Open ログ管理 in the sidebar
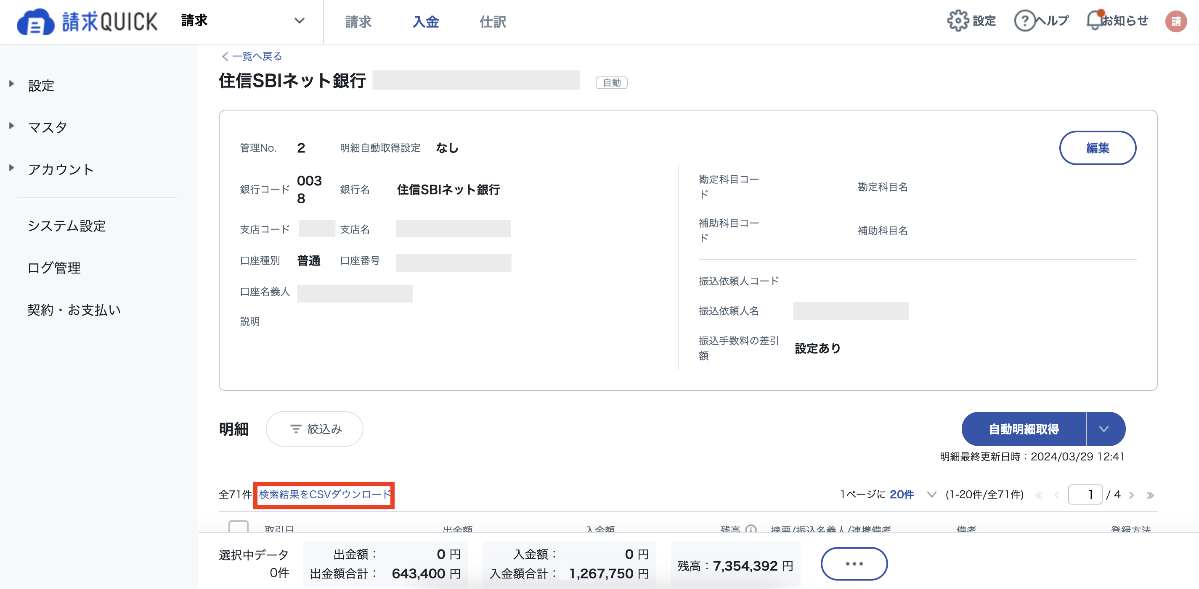 tap(54, 268)
